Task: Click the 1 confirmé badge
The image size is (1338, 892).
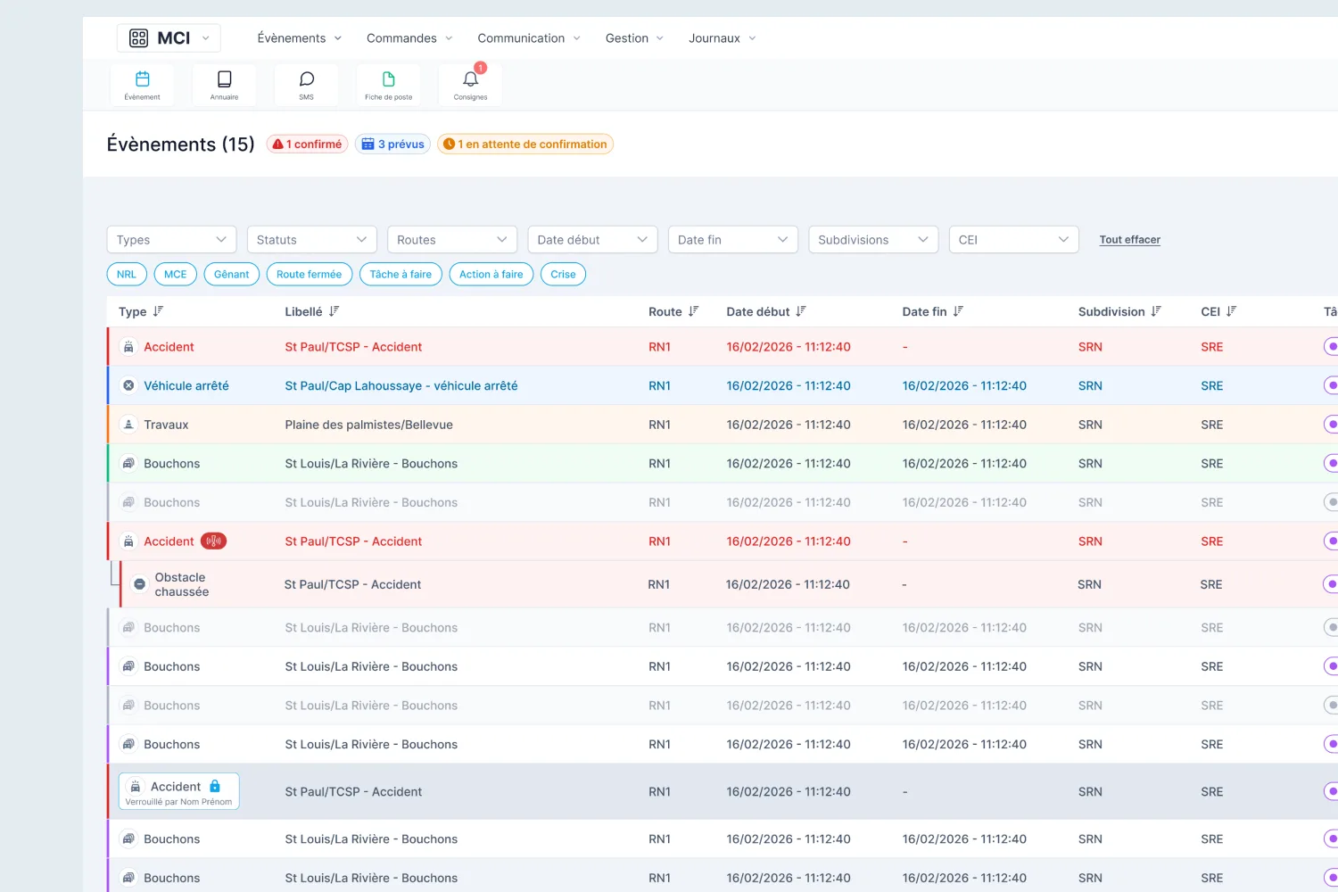Action: pyautogui.click(x=307, y=145)
